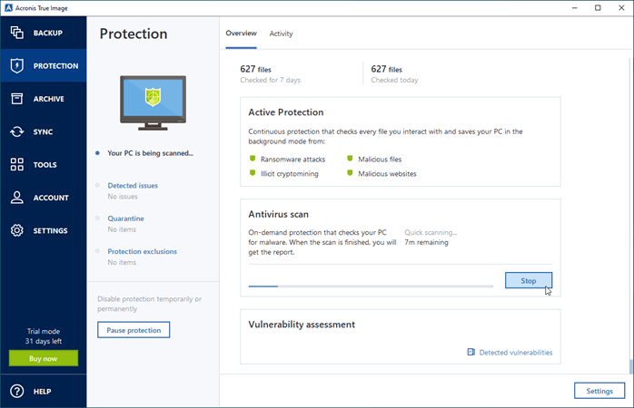634x408 pixels.
Task: Click the Detected vulnerabilities report icon
Action: coord(471,352)
